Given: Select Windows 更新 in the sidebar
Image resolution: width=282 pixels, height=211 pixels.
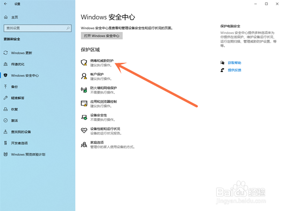Looking at the screenshot, I should (22, 53).
